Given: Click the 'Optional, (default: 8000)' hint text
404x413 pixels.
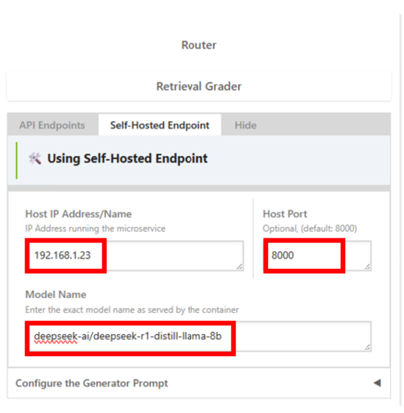Looking at the screenshot, I should click(x=309, y=229).
